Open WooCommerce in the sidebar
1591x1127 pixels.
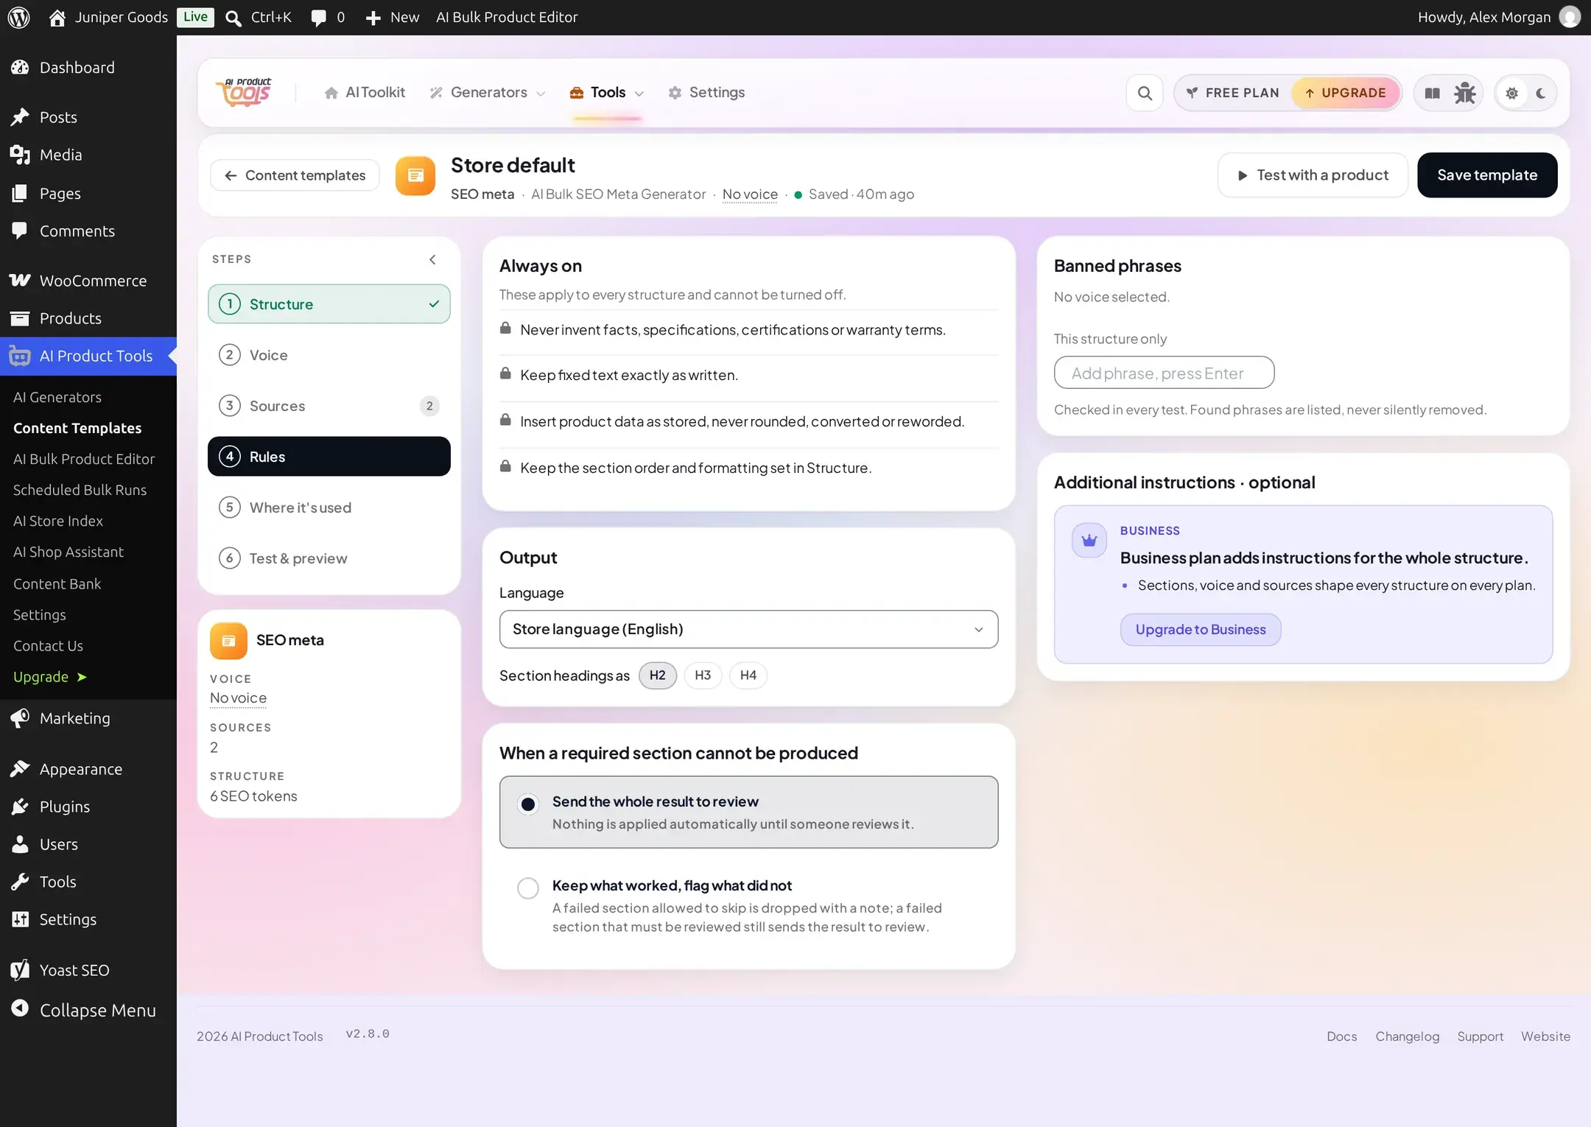(88, 280)
